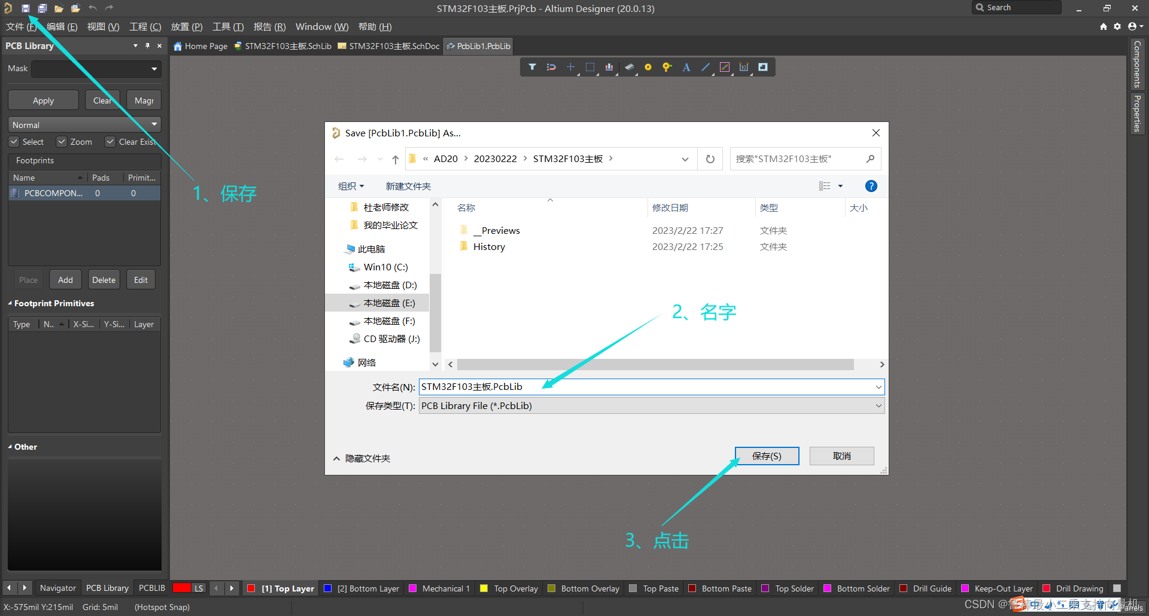Select the pink-framed track placement tool
1149x616 pixels.
(x=725, y=67)
